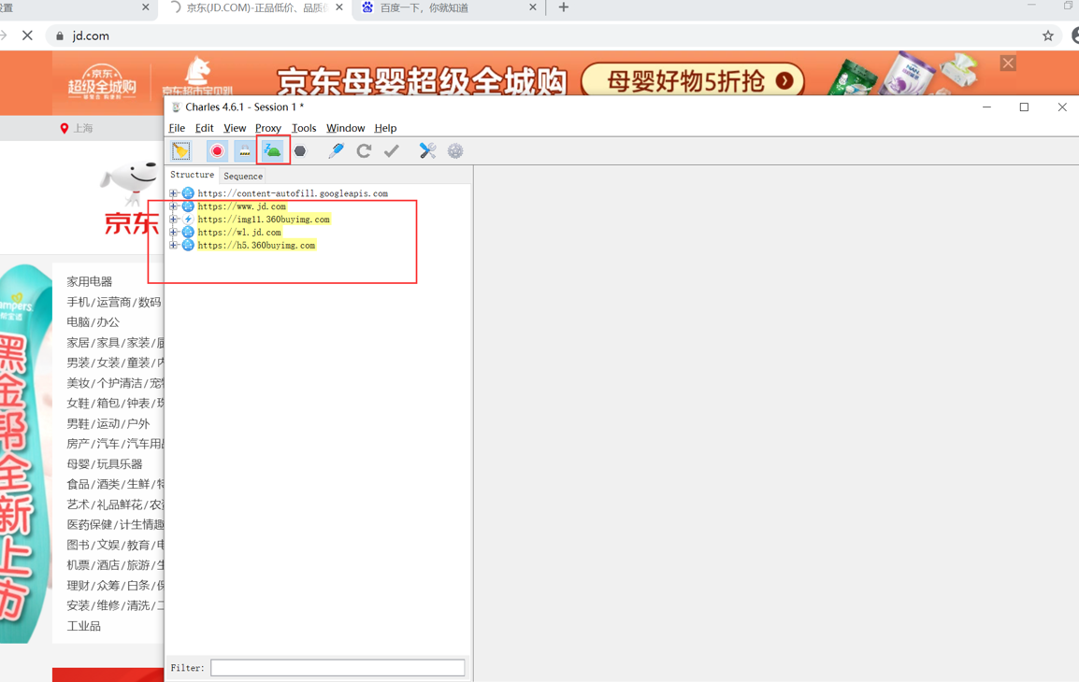
Task: Select the https://content-autofill.googleapis.com host row
Action: click(293, 194)
